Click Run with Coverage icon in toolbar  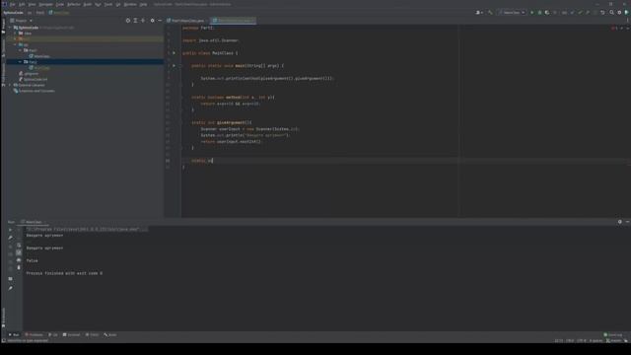coord(547,13)
